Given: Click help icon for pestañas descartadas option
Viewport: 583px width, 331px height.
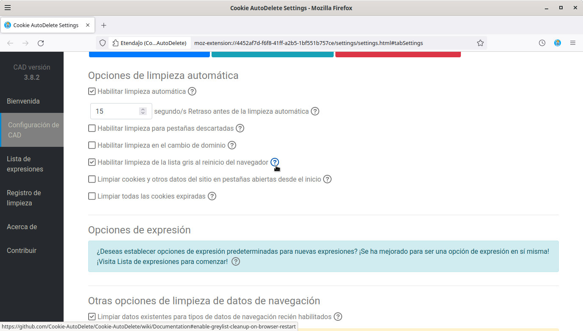Looking at the screenshot, I should pyautogui.click(x=240, y=128).
